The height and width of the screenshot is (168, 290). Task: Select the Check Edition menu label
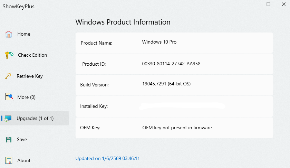[x=32, y=55]
